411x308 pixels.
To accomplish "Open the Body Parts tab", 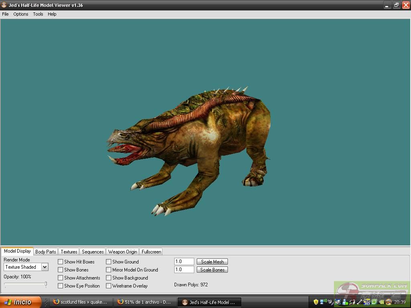I will pyautogui.click(x=46, y=252).
